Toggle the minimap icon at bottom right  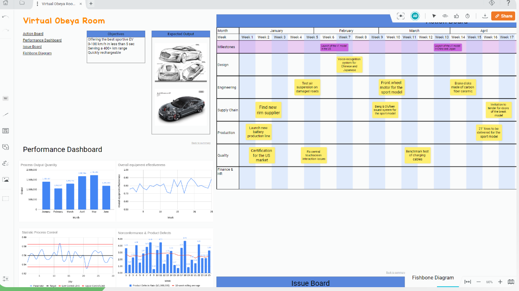pos(511,282)
